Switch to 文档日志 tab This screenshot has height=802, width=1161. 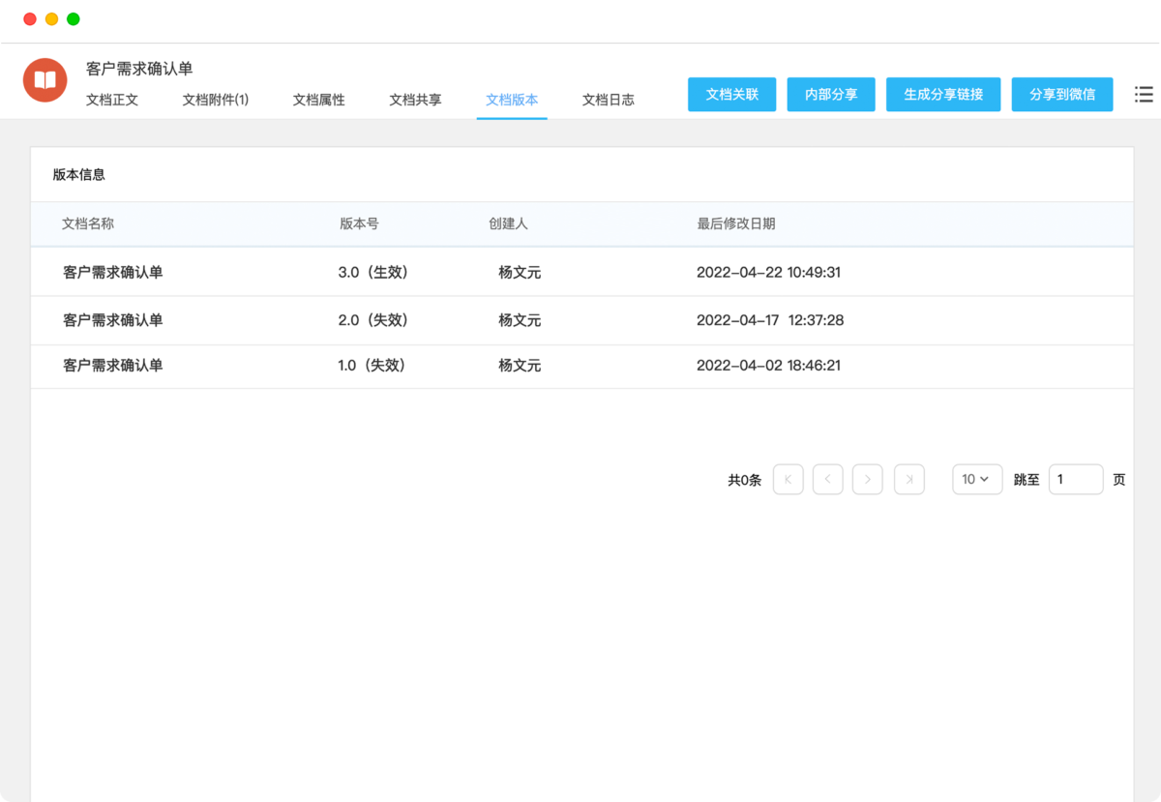(x=609, y=100)
